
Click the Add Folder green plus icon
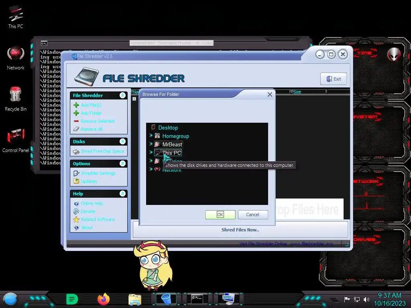76,113
